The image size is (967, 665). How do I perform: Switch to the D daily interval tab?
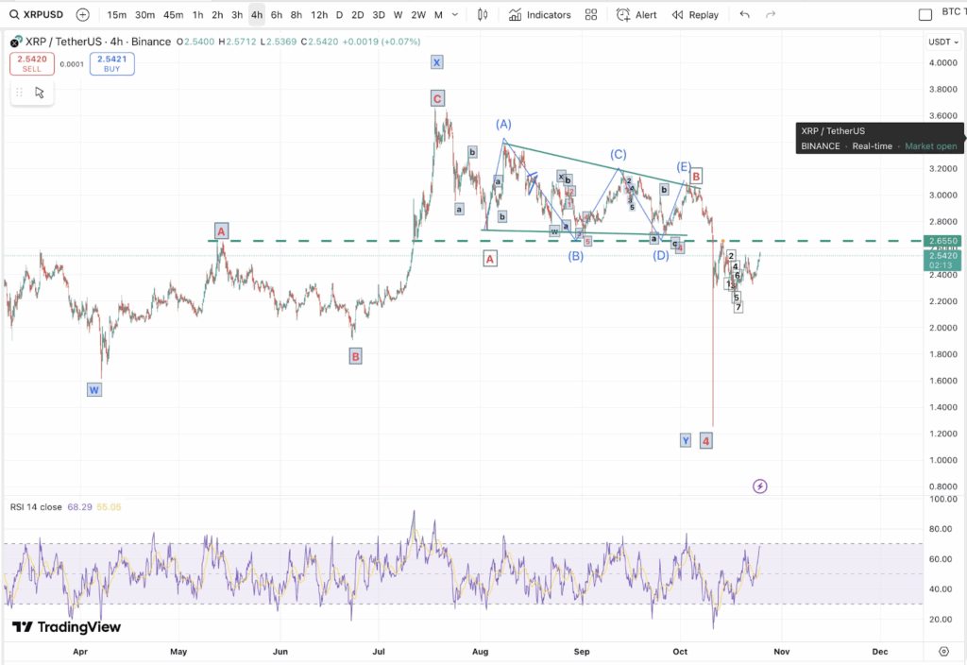(x=338, y=14)
